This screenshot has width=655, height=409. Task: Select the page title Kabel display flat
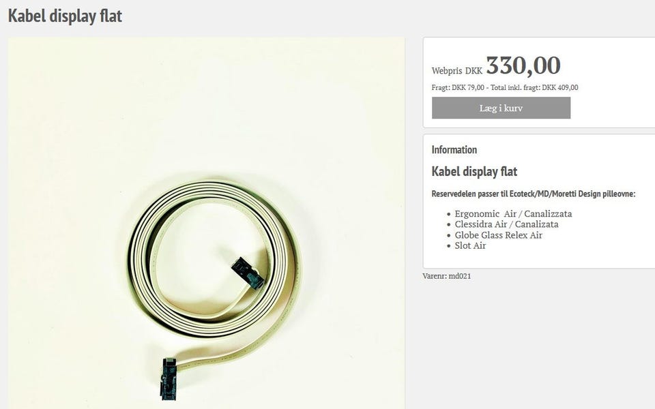click(65, 16)
